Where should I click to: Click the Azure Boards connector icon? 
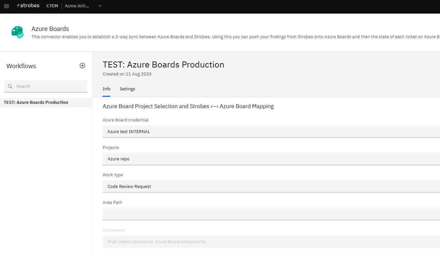click(17, 32)
